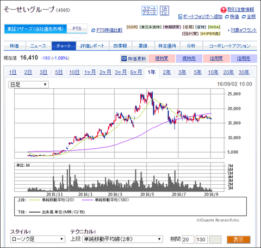Screen dimensions: 261x248
Task: Click the red trading caution alert icon
Action: (223, 10)
